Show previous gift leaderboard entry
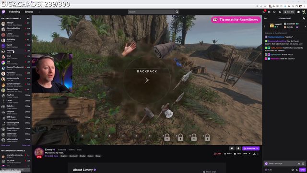Viewport: 307px width, 173px height. pyautogui.click(x=264, y=26)
